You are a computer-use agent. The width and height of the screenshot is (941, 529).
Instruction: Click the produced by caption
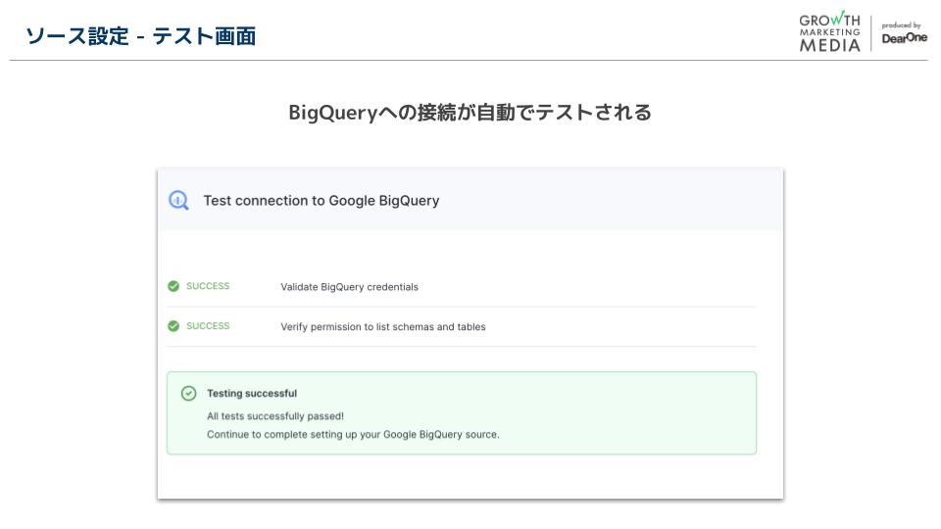point(901,25)
